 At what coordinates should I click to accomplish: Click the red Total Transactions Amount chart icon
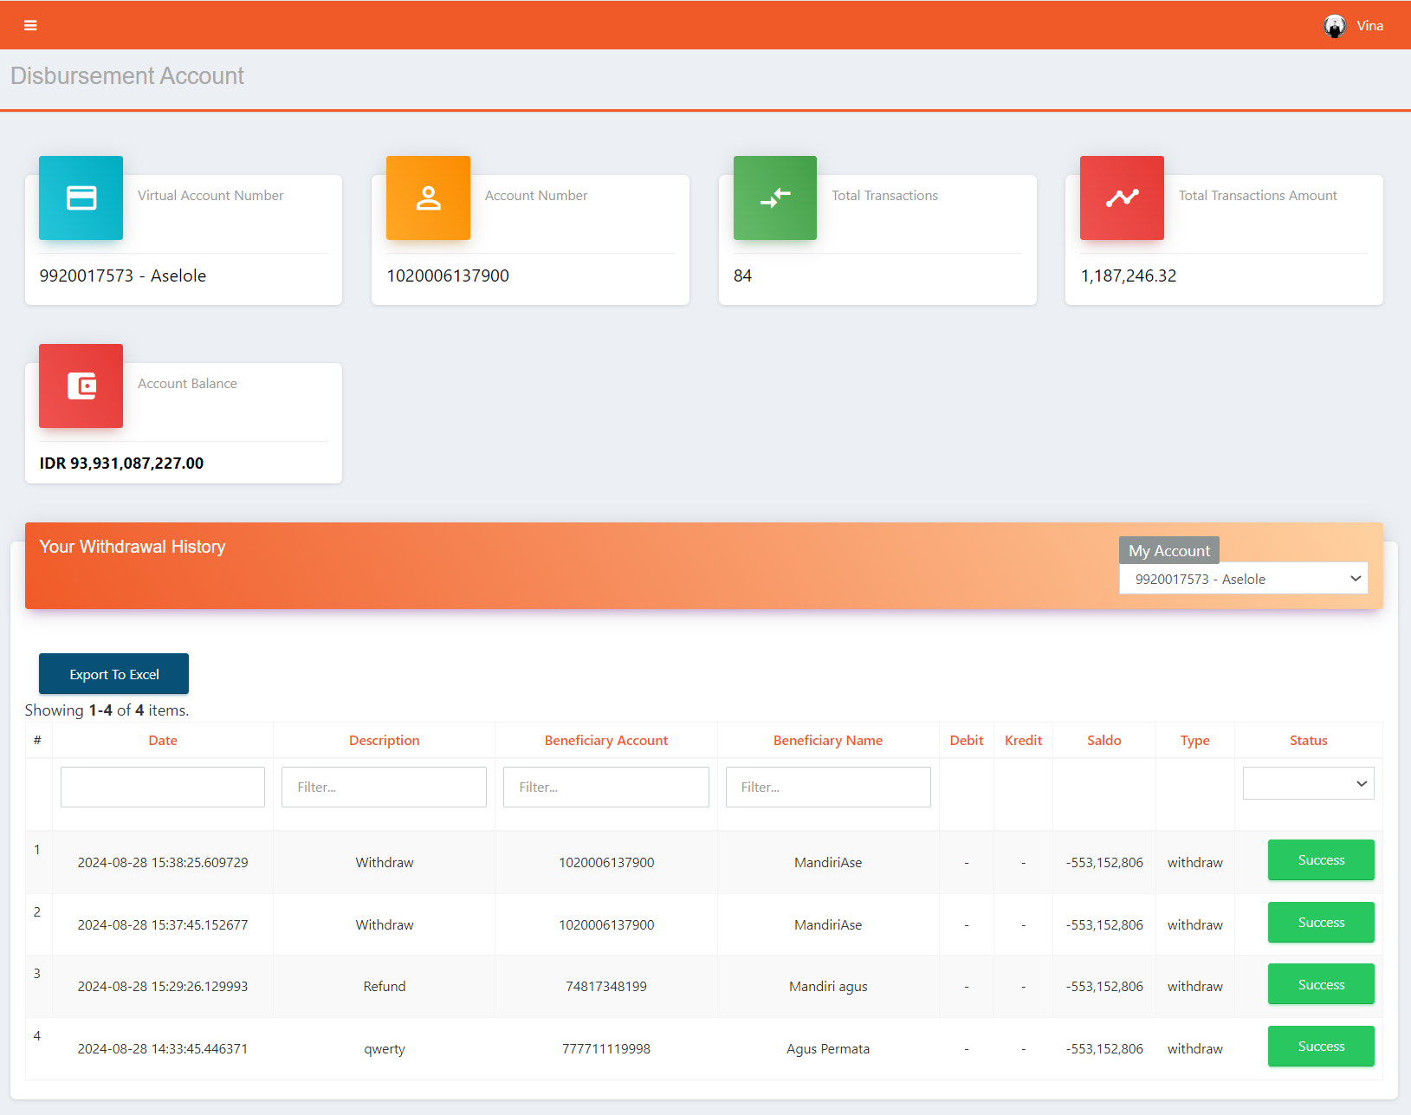(x=1122, y=198)
